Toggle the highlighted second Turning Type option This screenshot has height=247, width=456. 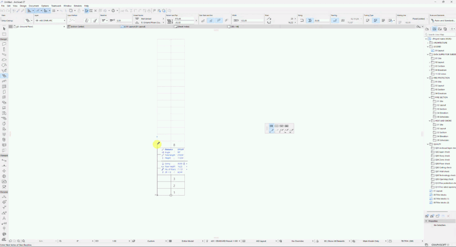click(376, 20)
